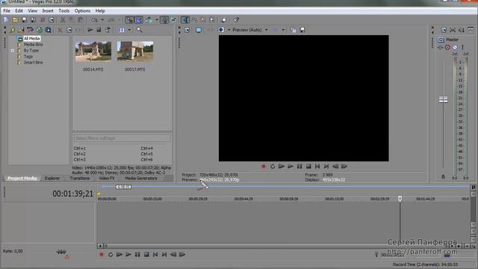The width and height of the screenshot is (478, 269).
Task: Toggle Loop Playback in timeline transport
Action: click(111, 254)
